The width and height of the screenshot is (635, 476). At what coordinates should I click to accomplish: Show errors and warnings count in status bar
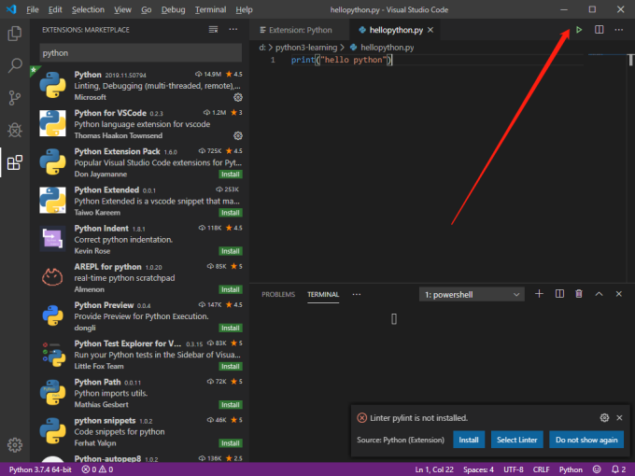[x=97, y=469]
